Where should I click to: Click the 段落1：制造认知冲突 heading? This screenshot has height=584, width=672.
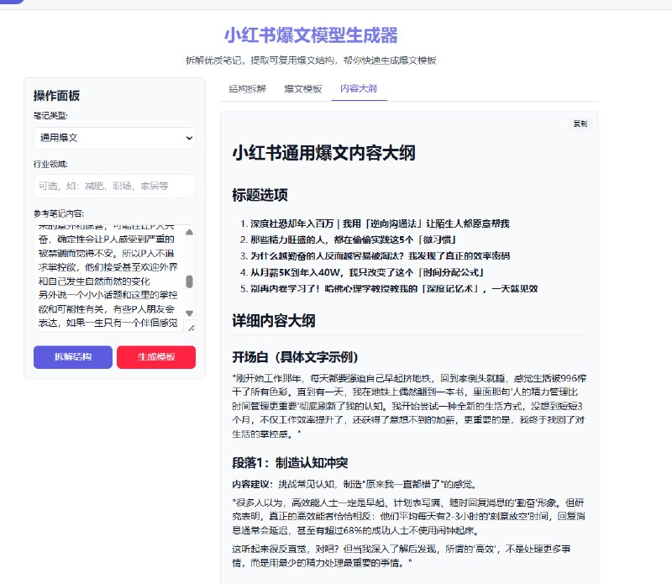[x=290, y=463]
